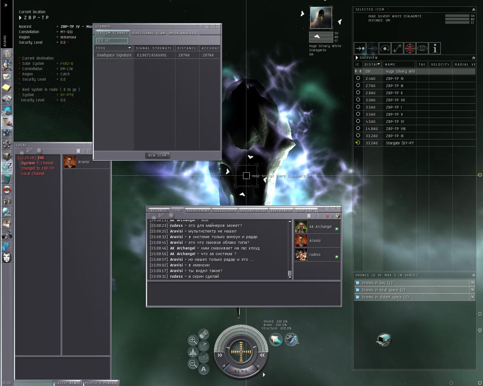Click the zoom in magnifier button
Screen dimensions: 483x386
click(x=193, y=340)
